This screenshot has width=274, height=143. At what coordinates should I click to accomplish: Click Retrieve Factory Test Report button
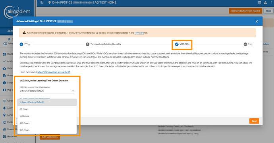245,11
